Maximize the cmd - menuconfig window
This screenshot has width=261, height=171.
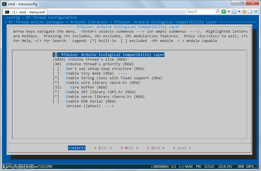coord(242,3)
